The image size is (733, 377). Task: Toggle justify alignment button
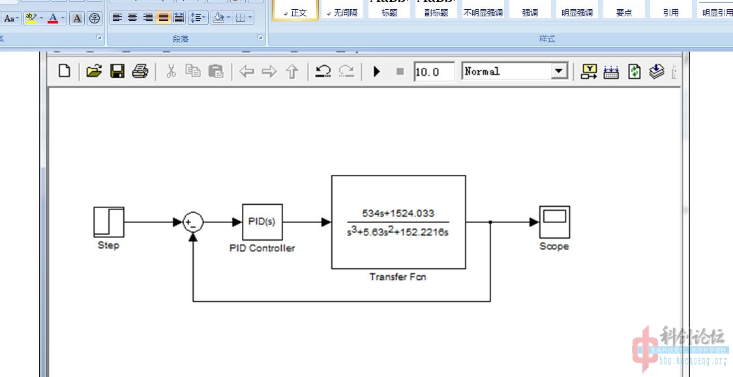coord(163,18)
